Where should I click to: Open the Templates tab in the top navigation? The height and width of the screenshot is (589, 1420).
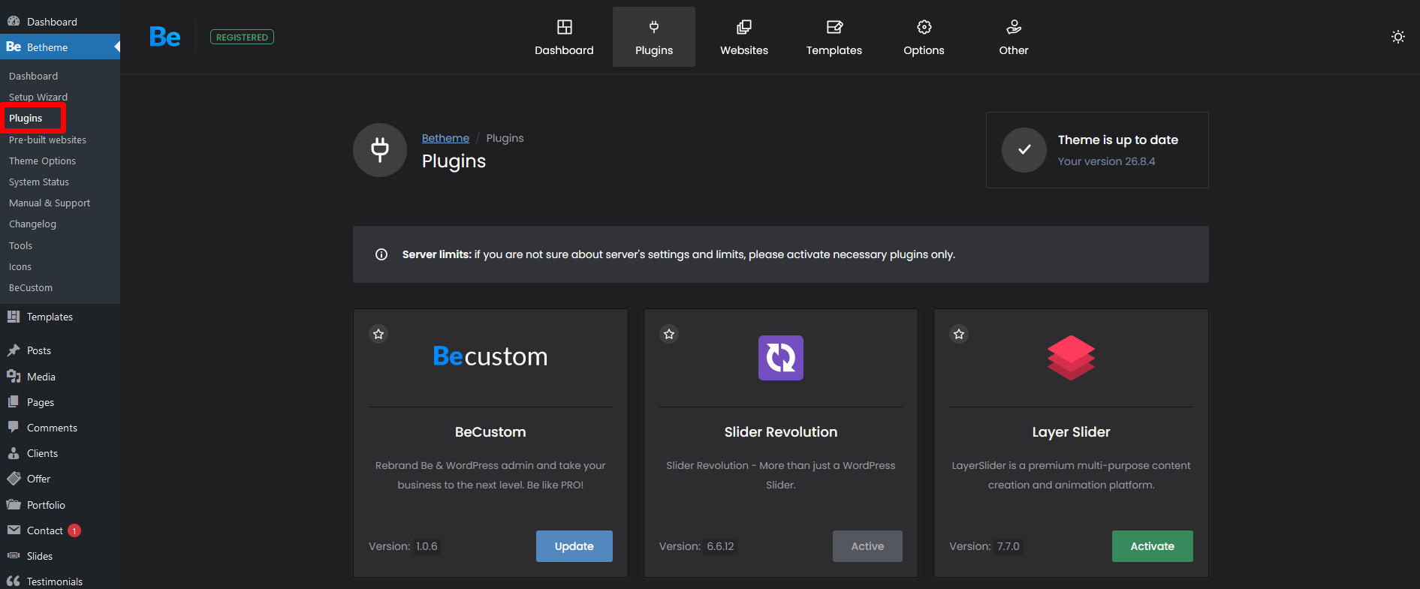tap(834, 37)
